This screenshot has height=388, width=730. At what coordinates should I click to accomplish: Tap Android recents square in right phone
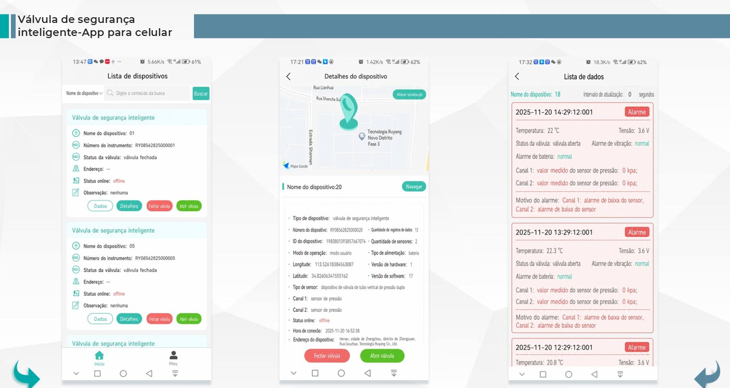[543, 374]
